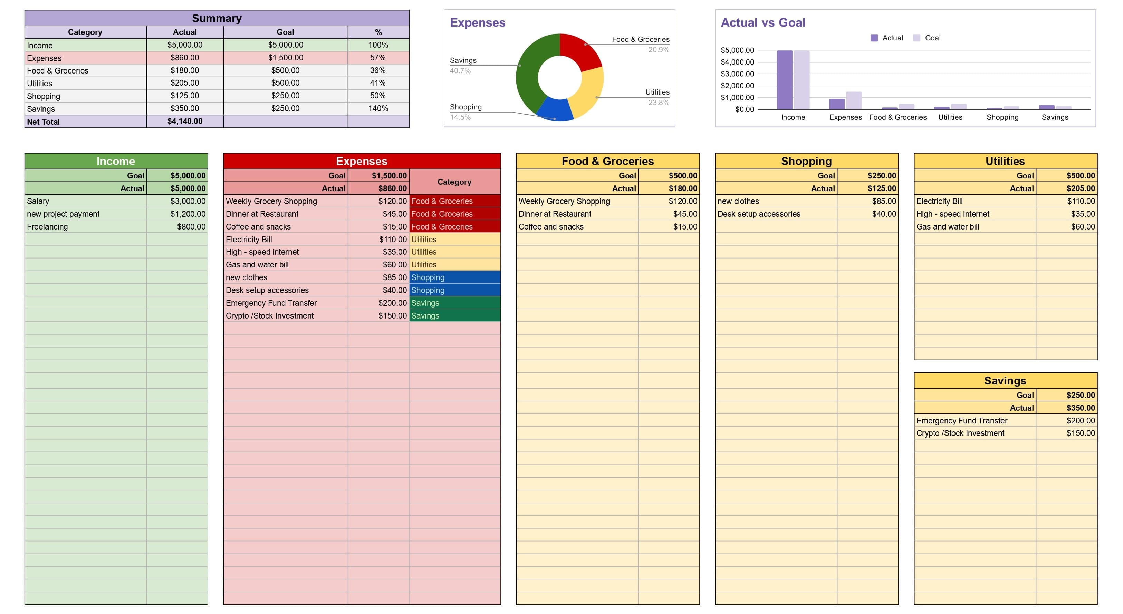
Task: Click the Expenses goal $1,500.00 summary cell
Action: tap(286, 58)
